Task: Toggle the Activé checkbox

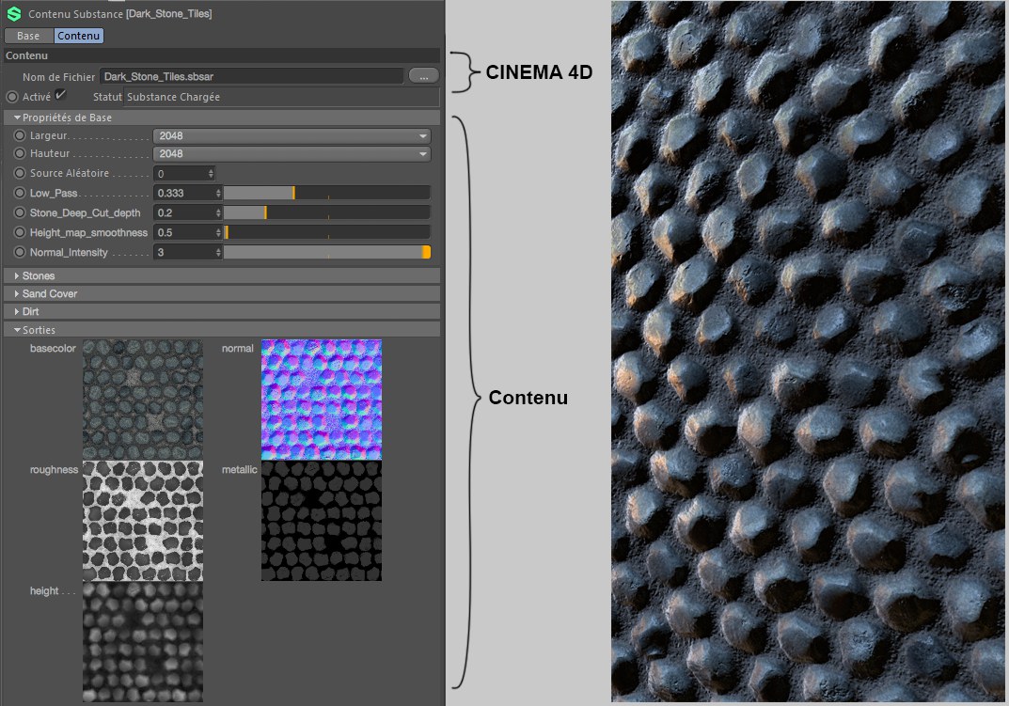Action: pos(60,95)
